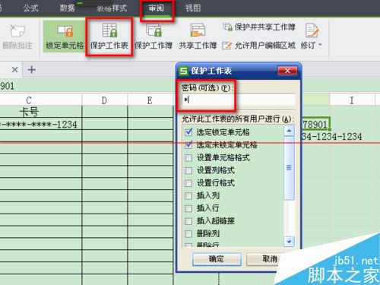The image size is (380, 285).
Task: Click the Track Changes (修订) icon
Action: (312, 30)
